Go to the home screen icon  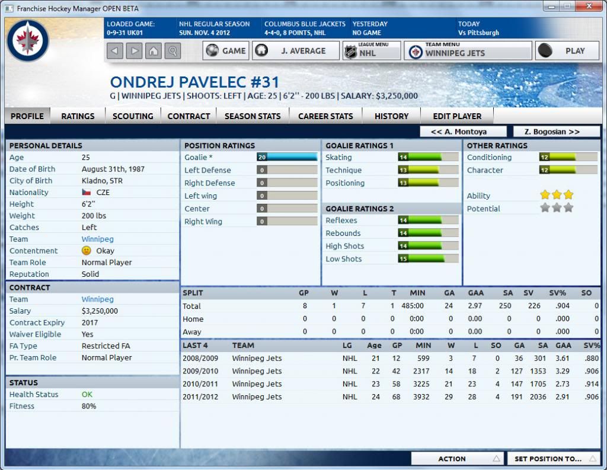click(x=154, y=51)
